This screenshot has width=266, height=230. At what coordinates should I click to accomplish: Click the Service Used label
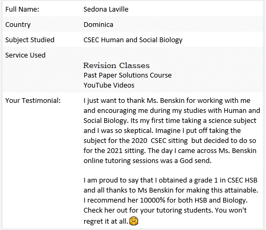click(x=25, y=55)
